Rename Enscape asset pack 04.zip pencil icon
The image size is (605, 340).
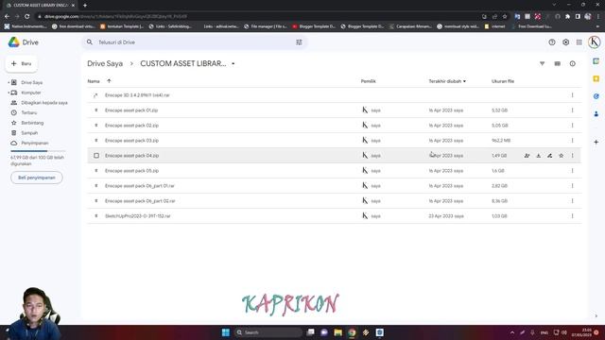[x=550, y=156]
